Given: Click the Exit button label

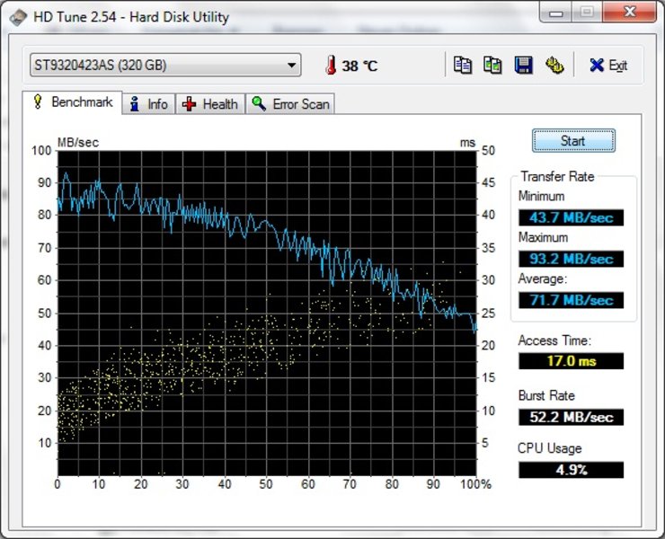Looking at the screenshot, I should point(617,66).
